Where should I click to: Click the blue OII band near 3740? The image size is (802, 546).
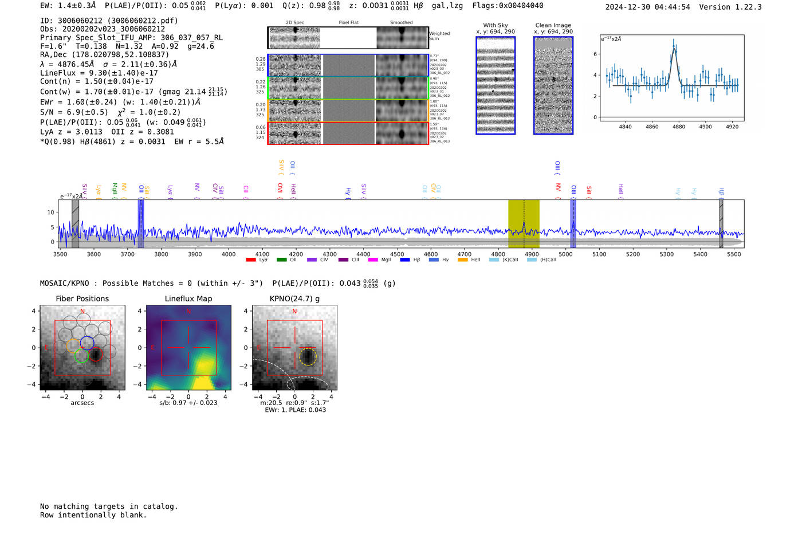[x=141, y=223]
